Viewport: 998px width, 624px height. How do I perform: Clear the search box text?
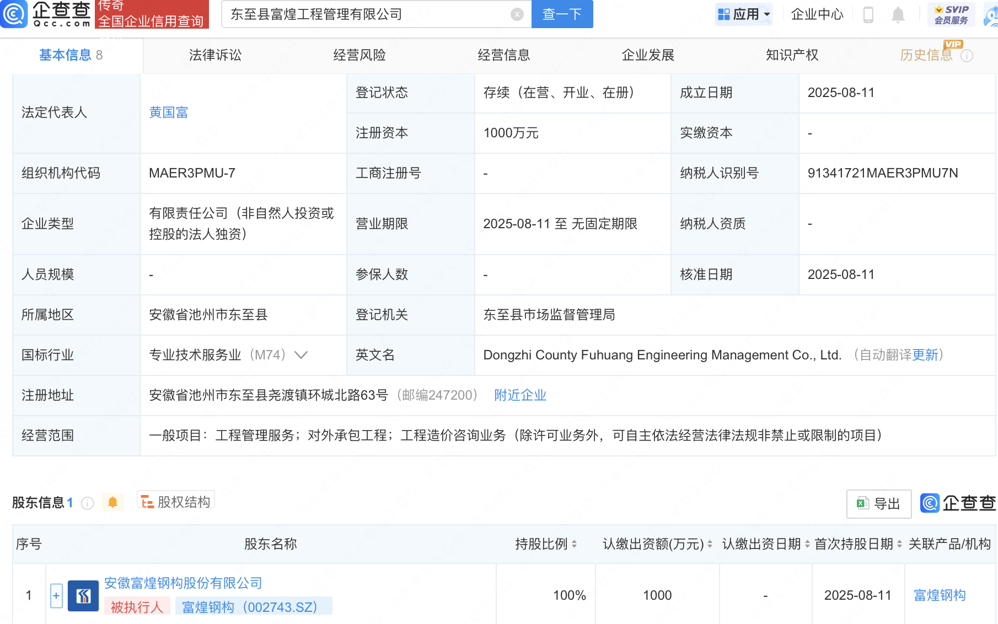click(x=517, y=14)
